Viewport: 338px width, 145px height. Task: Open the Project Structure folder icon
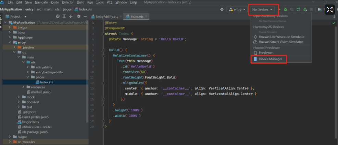pyautogui.click(x=320, y=10)
